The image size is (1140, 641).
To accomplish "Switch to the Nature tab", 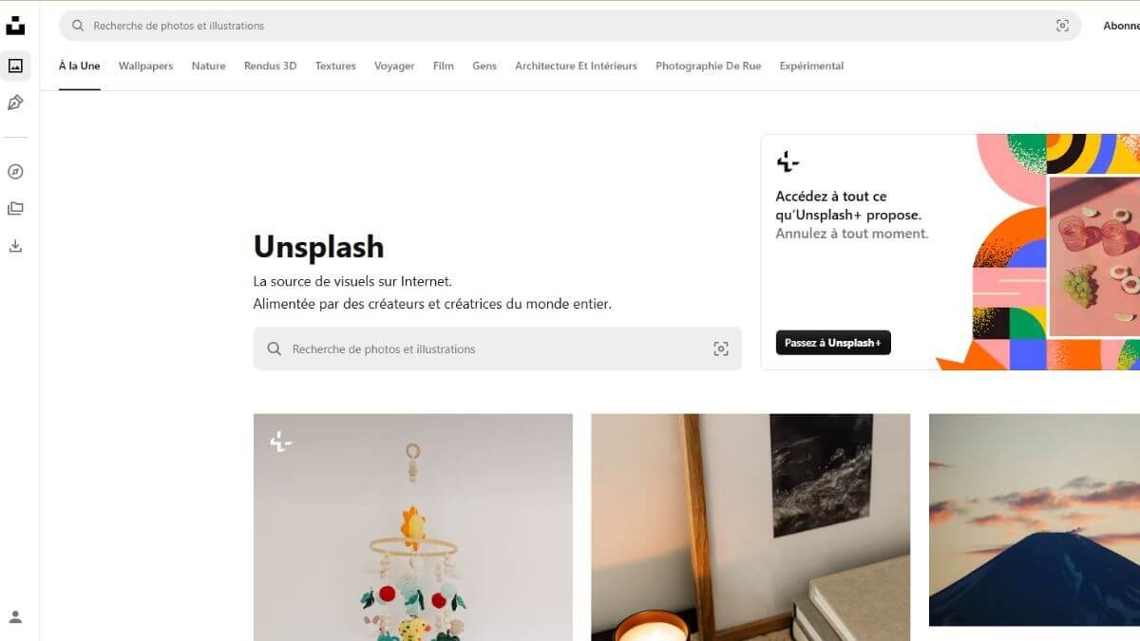I will pos(208,66).
